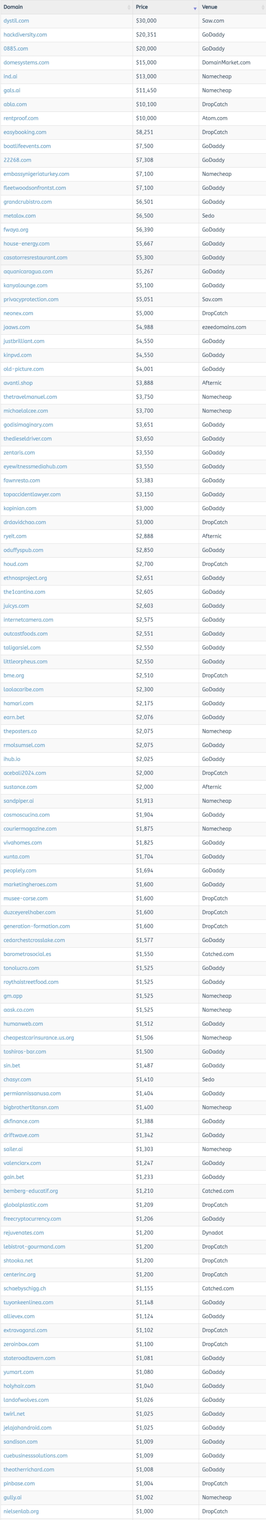Screen dimensions: 266x1520
Task: Click the ind.ai domain link
Action: [x=10, y=77]
